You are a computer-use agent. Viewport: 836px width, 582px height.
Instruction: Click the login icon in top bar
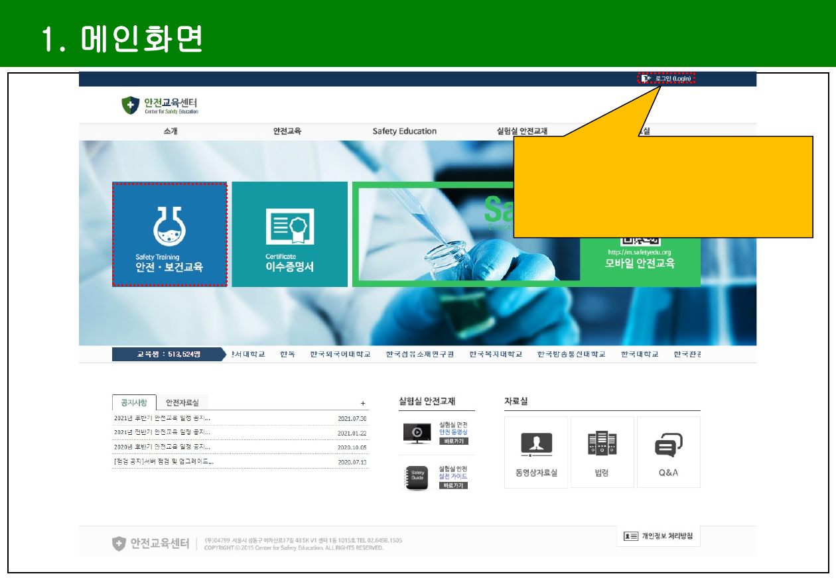click(646, 79)
